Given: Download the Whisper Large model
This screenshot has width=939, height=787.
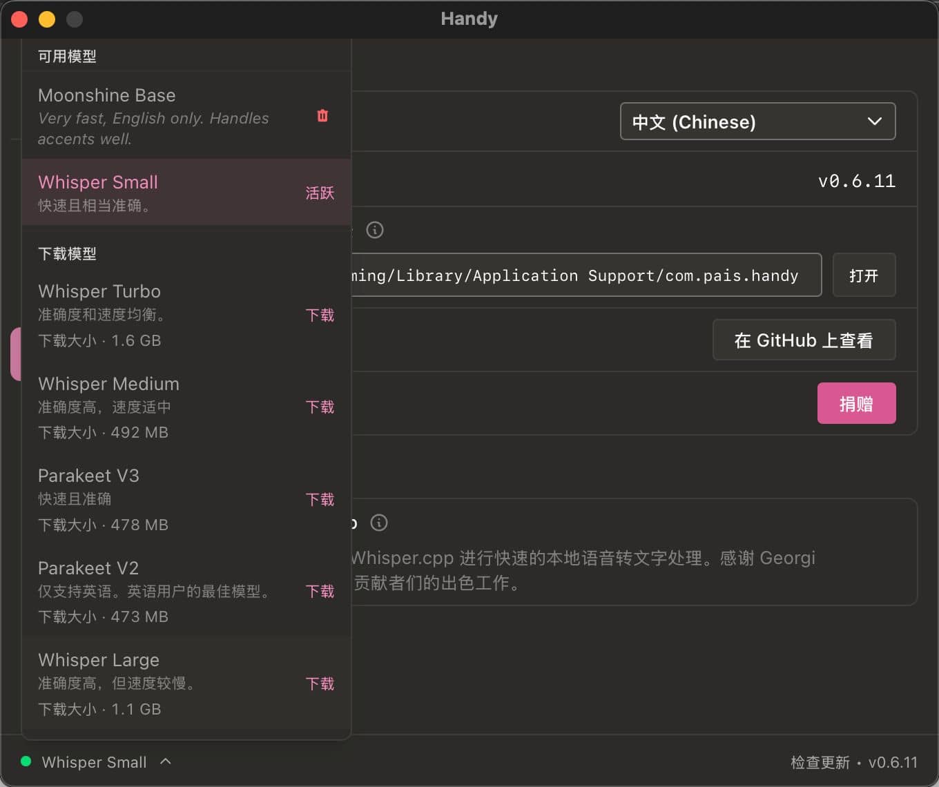Looking at the screenshot, I should coord(320,684).
